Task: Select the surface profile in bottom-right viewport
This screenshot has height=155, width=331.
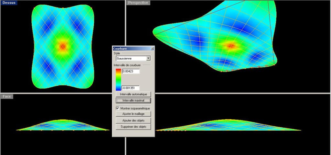Action: pos(226,126)
